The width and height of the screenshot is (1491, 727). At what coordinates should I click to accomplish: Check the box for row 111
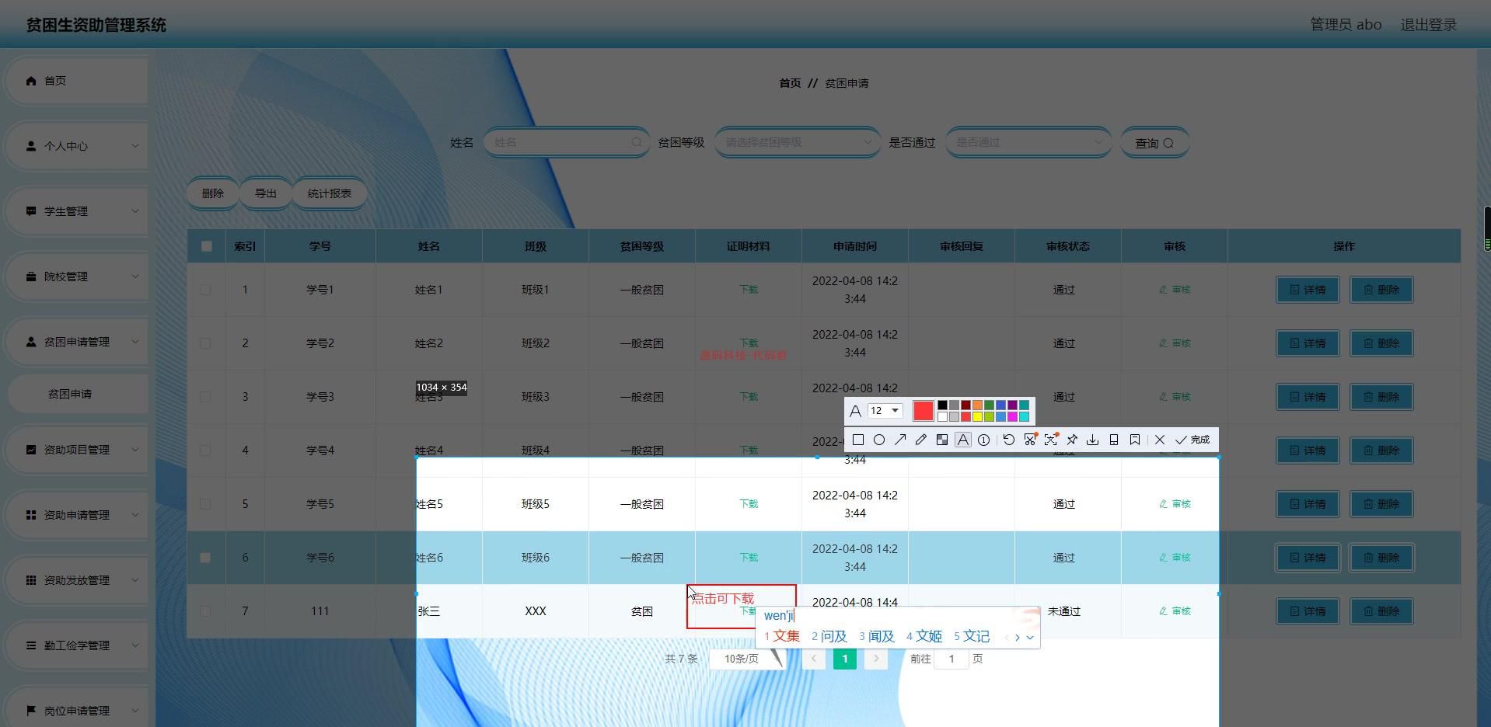[205, 611]
